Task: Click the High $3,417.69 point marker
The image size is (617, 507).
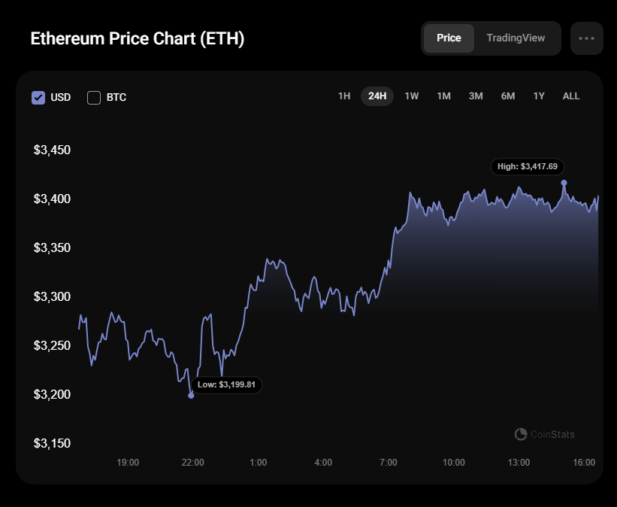Action: pyautogui.click(x=564, y=181)
